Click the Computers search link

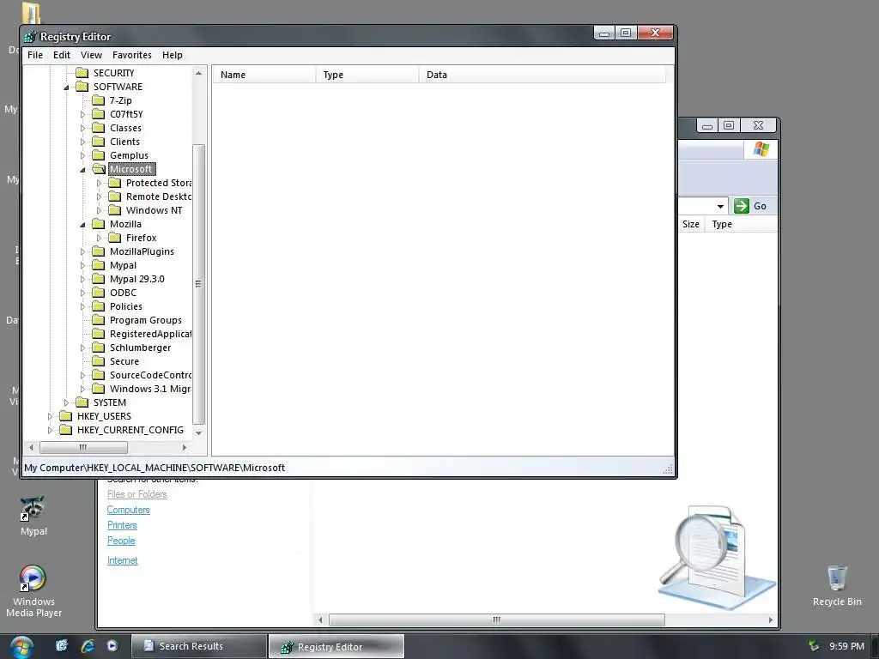tap(129, 510)
